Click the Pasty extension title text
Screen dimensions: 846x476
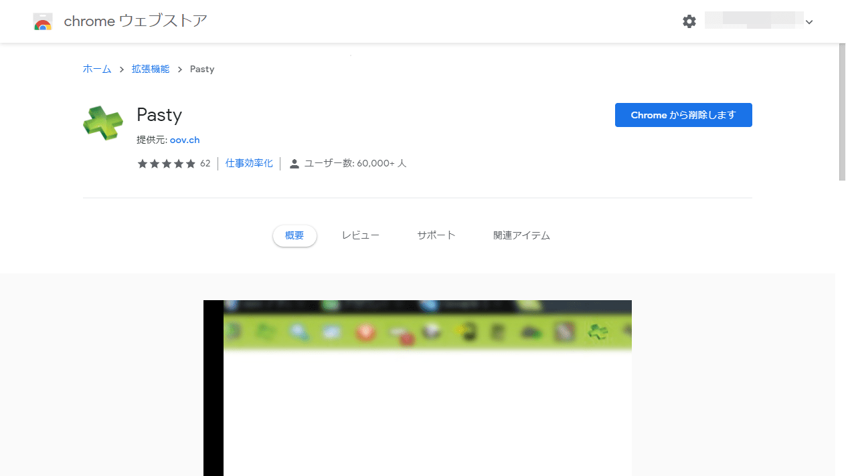click(159, 115)
